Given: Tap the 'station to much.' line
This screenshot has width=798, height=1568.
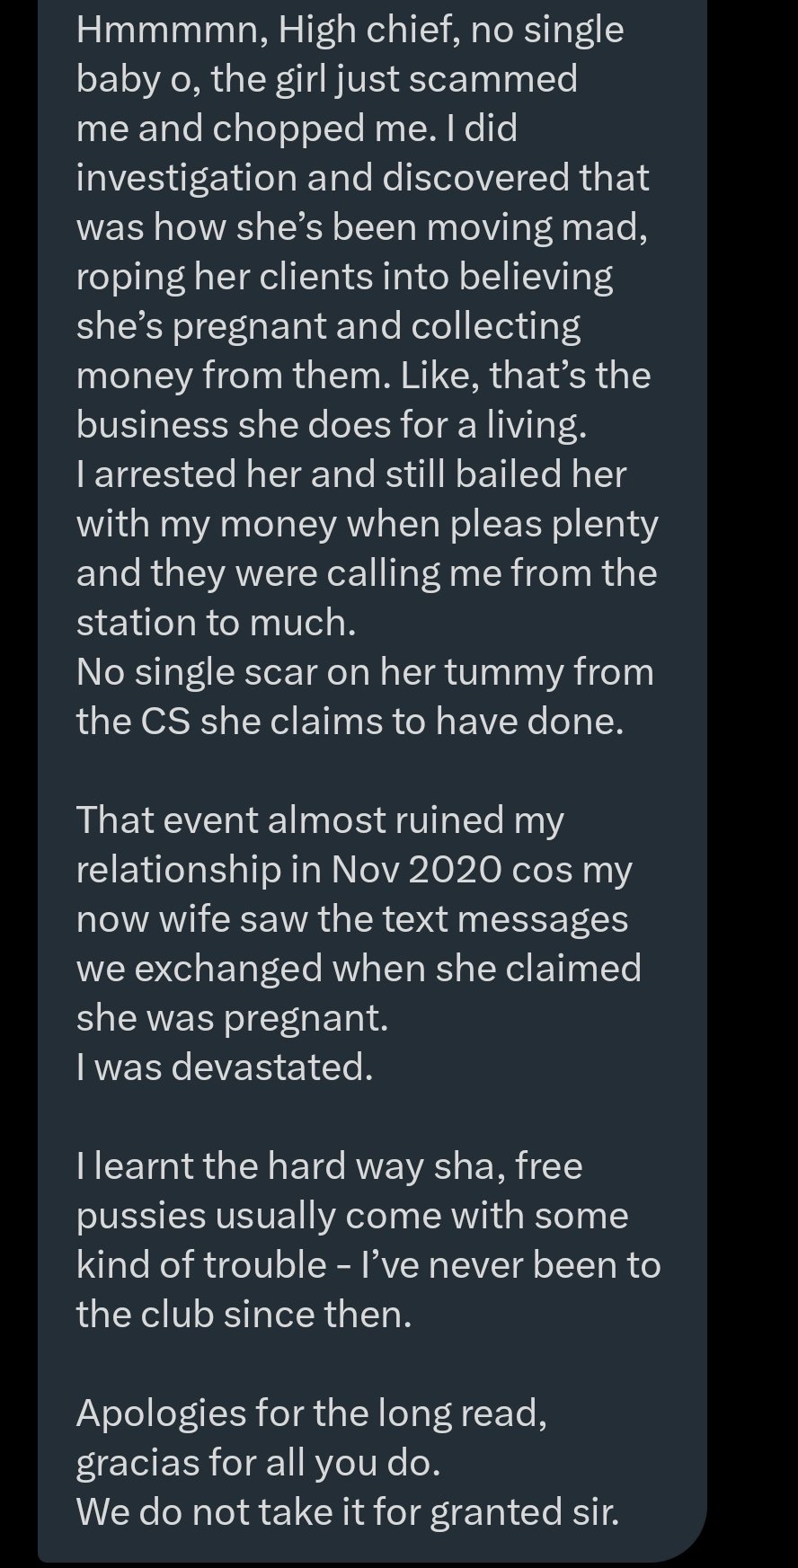Looking at the screenshot, I should tap(216, 623).
